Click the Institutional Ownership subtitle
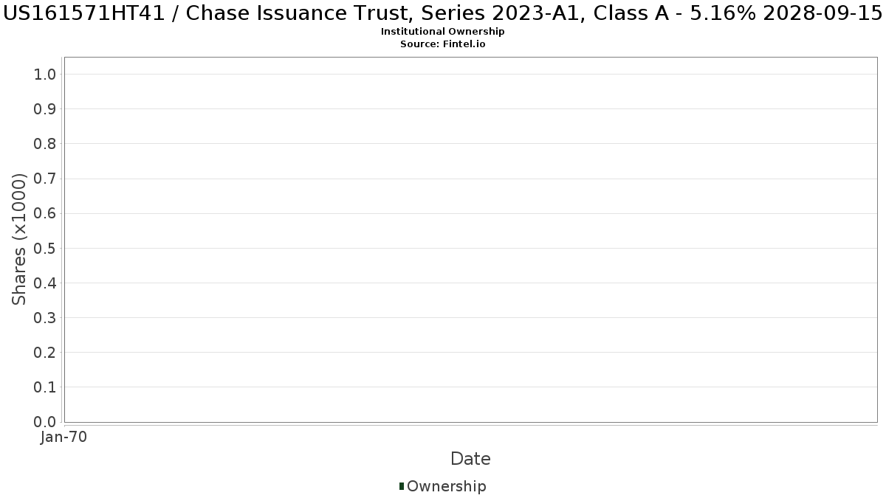886x498 pixels. click(443, 32)
